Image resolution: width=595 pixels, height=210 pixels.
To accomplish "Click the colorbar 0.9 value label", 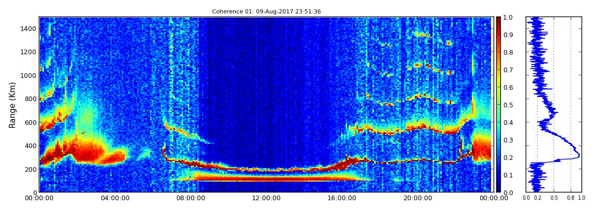I will click(x=509, y=35).
